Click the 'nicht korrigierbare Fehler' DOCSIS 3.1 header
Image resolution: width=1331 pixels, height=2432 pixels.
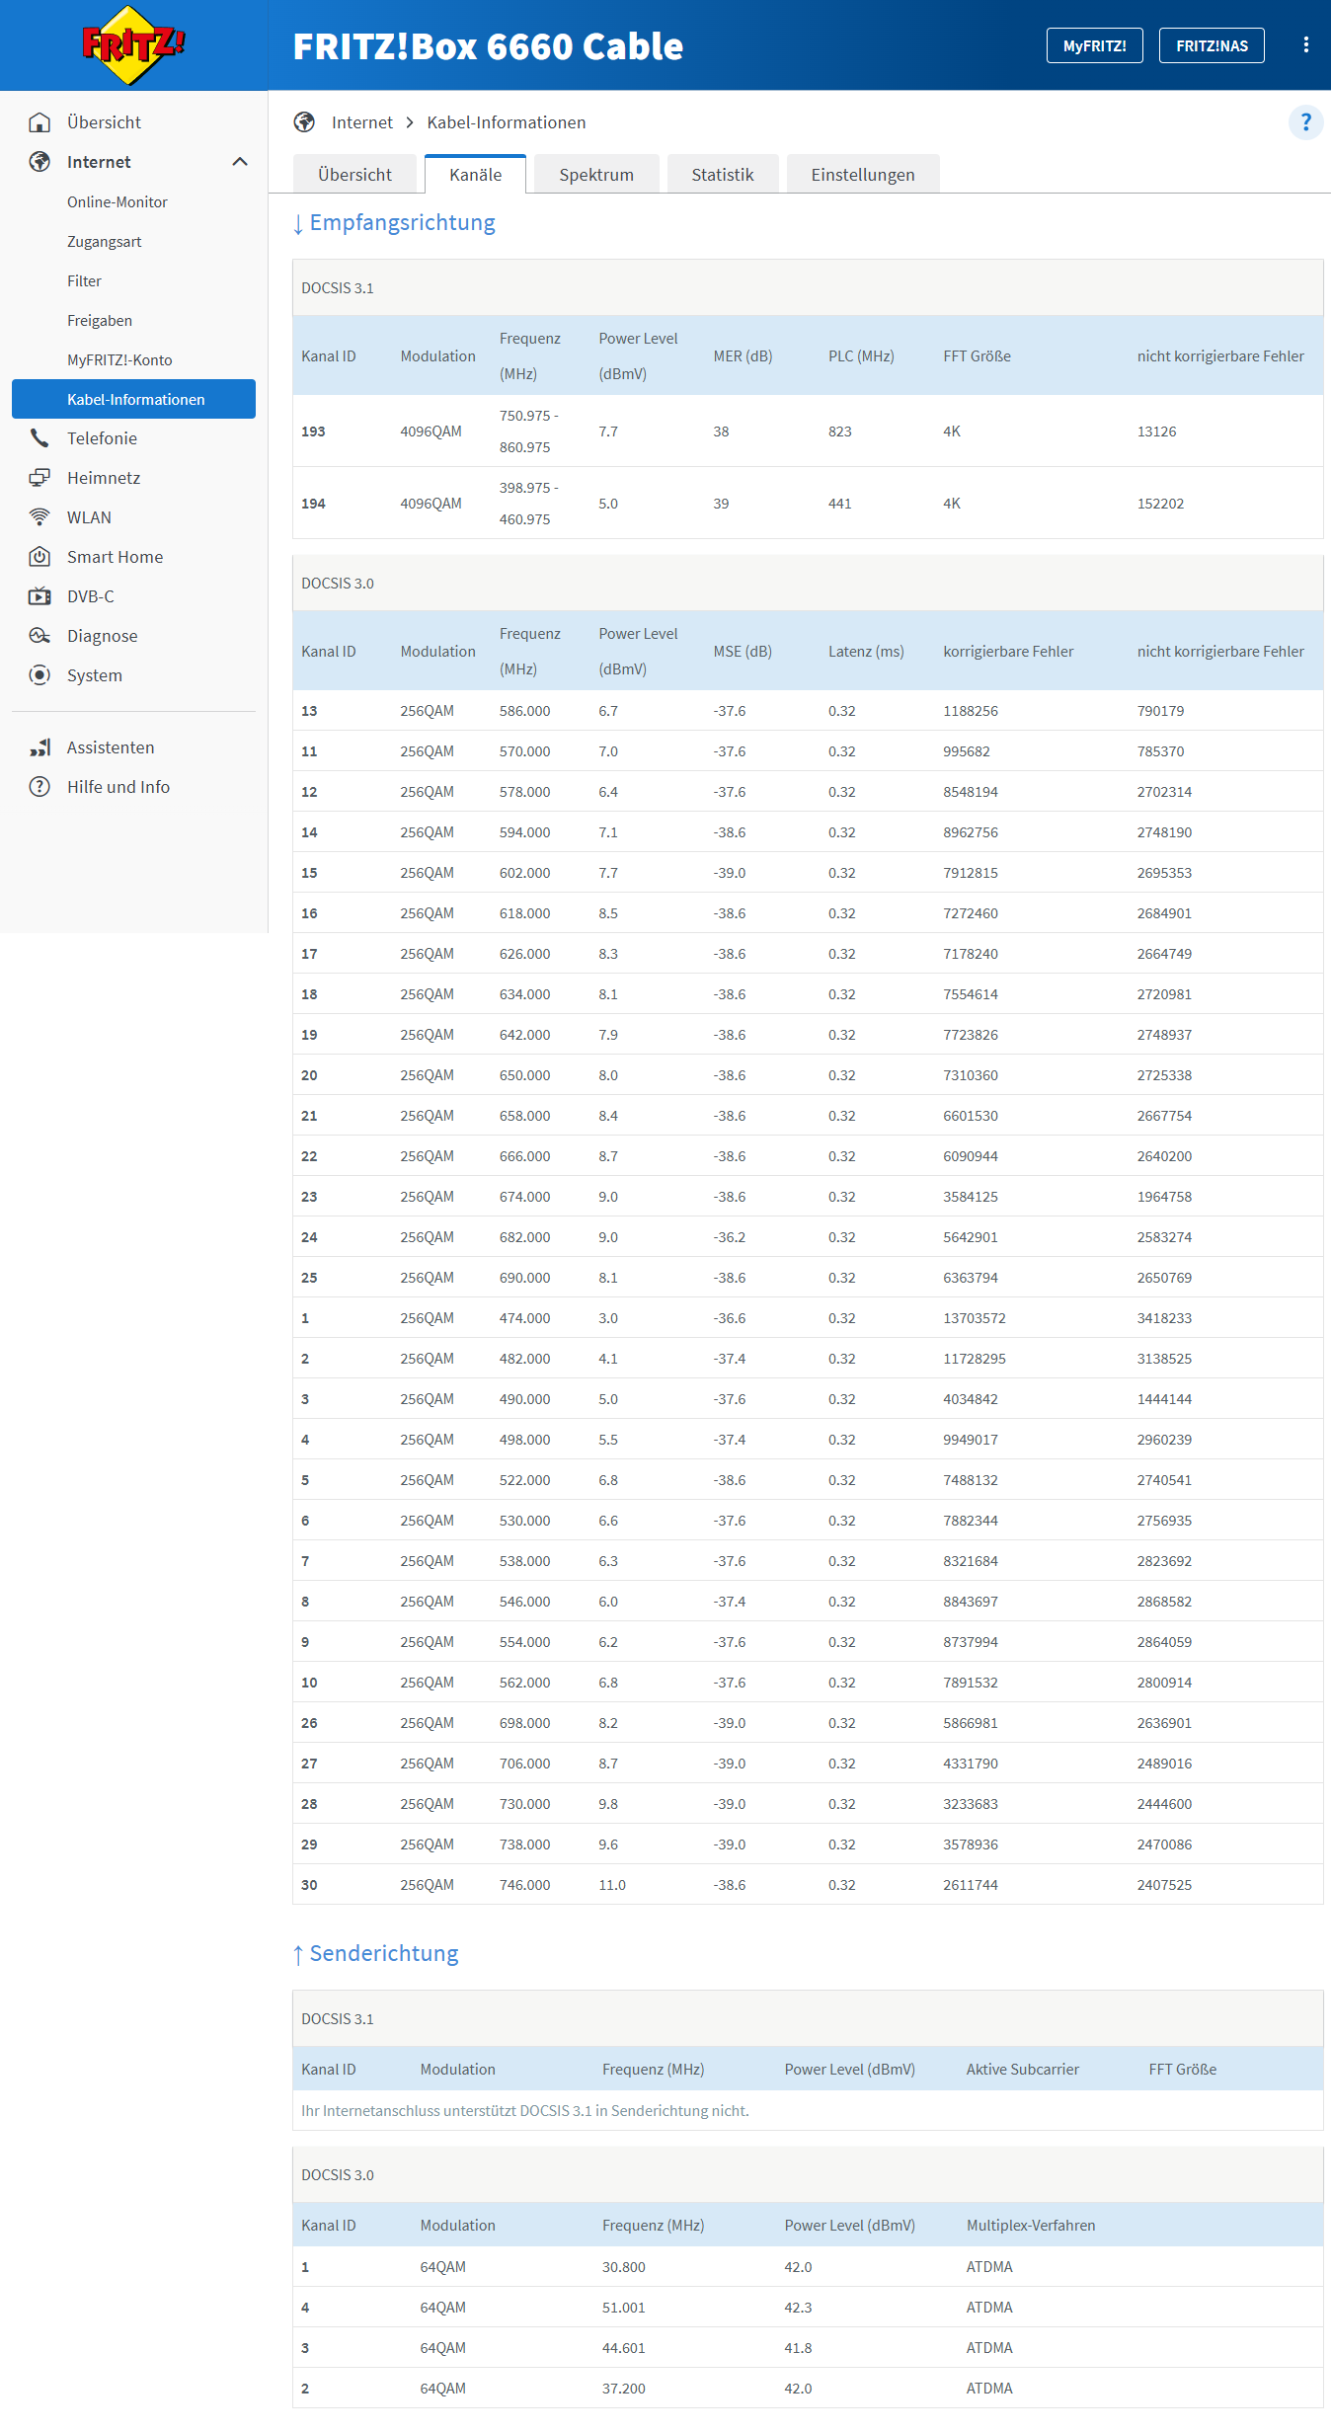pos(1220,356)
